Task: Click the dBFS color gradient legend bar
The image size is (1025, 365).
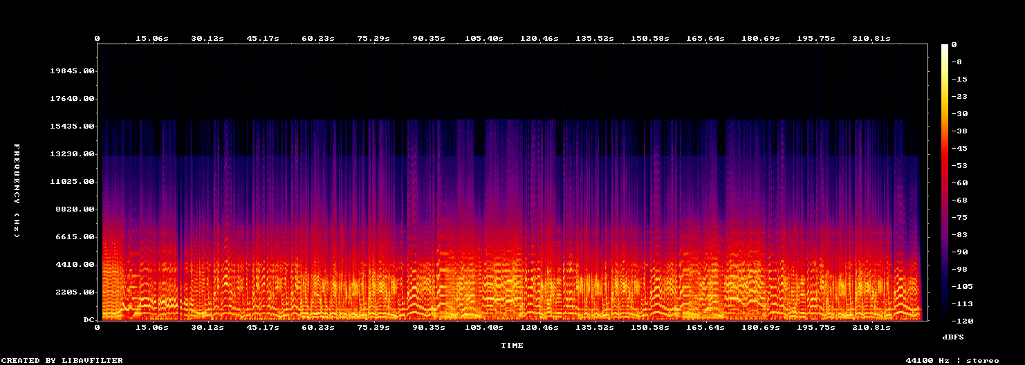Action: click(x=944, y=182)
